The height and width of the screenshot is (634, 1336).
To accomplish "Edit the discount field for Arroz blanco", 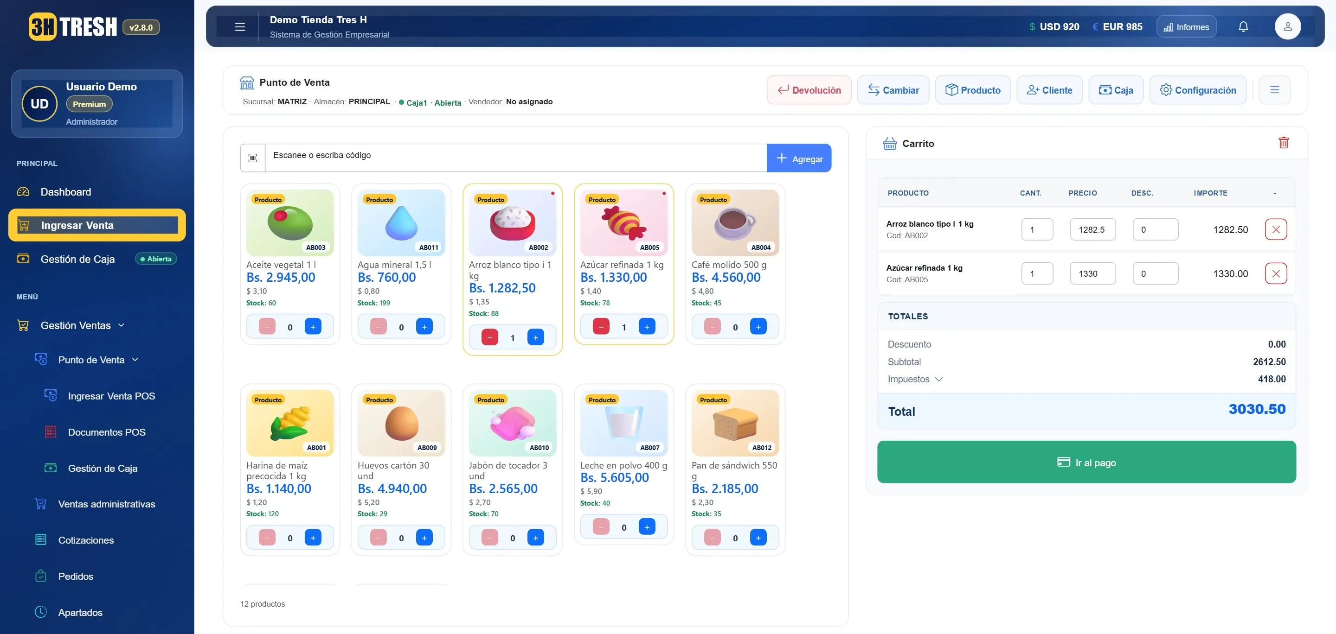I will pyautogui.click(x=1155, y=229).
